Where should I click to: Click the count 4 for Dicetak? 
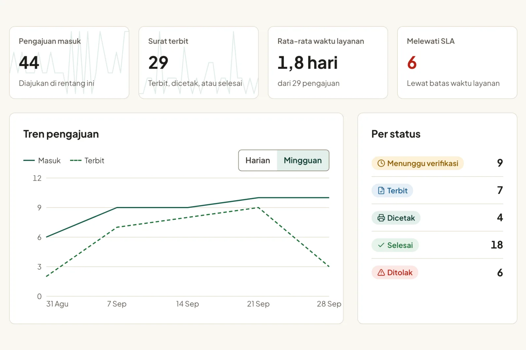click(500, 217)
